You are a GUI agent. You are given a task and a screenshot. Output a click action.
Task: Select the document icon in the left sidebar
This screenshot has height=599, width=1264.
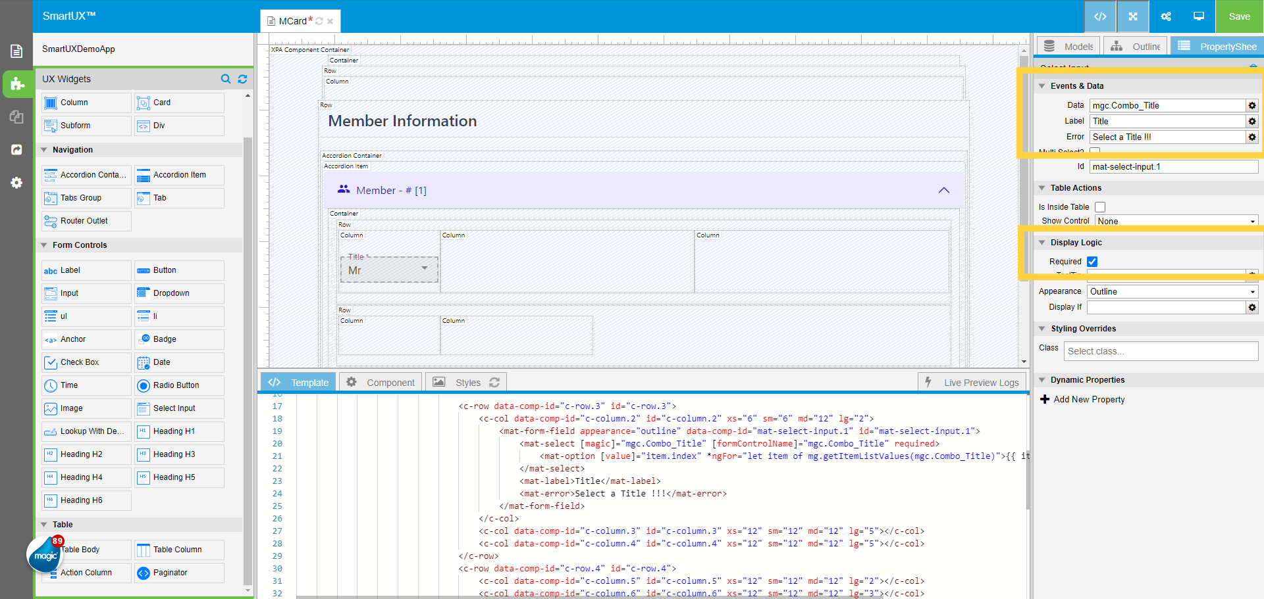(x=16, y=51)
